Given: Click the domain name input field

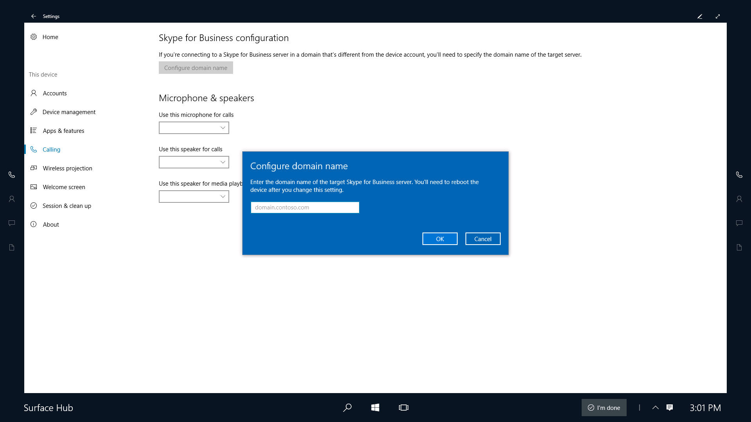Looking at the screenshot, I should point(305,207).
